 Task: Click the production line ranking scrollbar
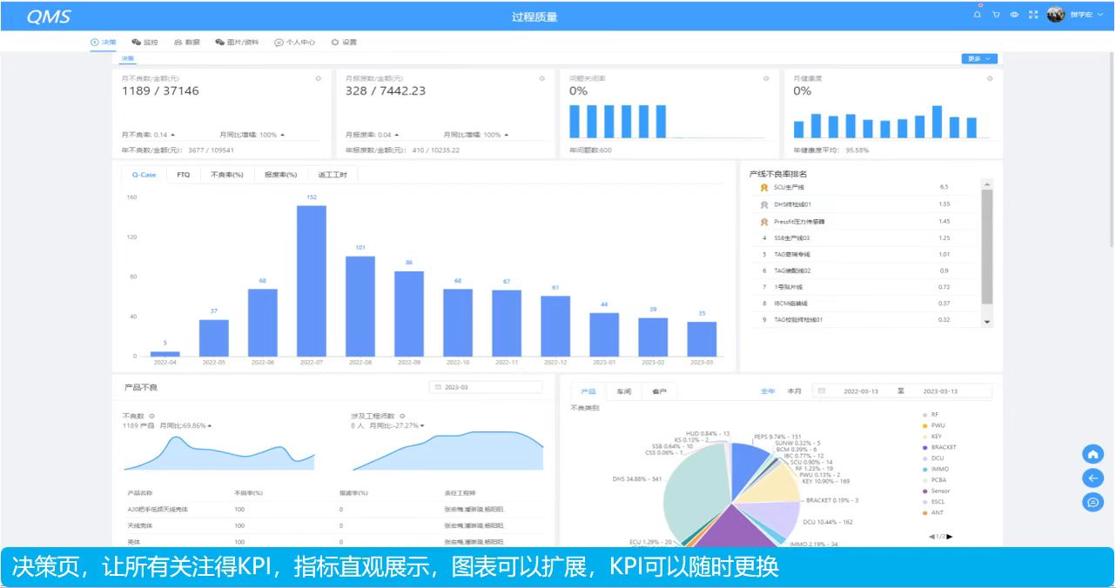986,245
